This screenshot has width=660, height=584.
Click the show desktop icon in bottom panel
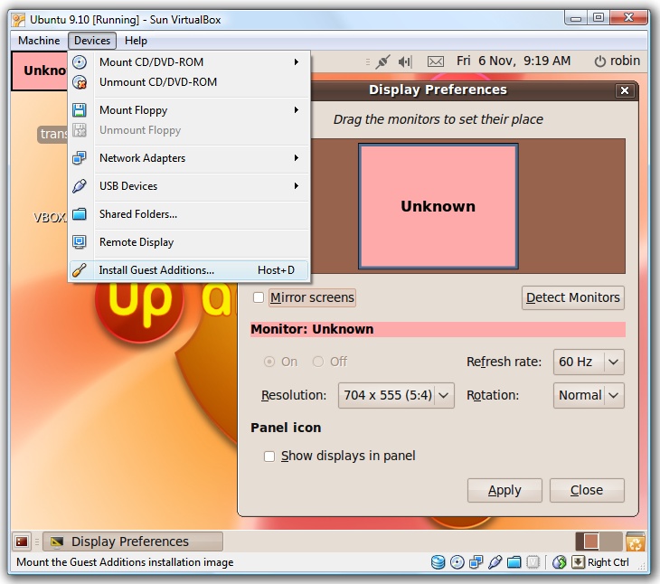click(22, 542)
